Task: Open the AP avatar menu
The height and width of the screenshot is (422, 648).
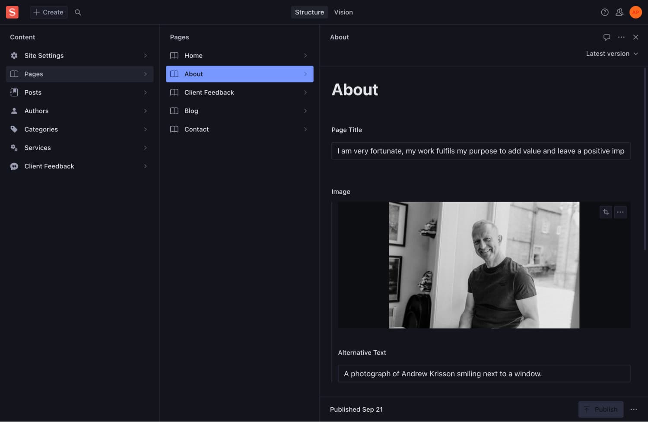Action: tap(635, 12)
